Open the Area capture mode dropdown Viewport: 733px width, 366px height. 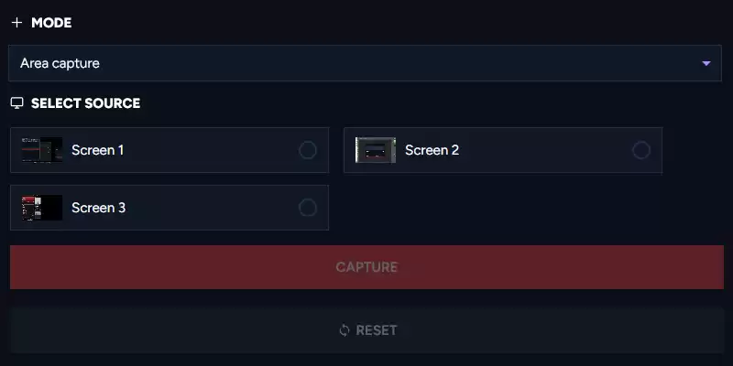(x=365, y=63)
